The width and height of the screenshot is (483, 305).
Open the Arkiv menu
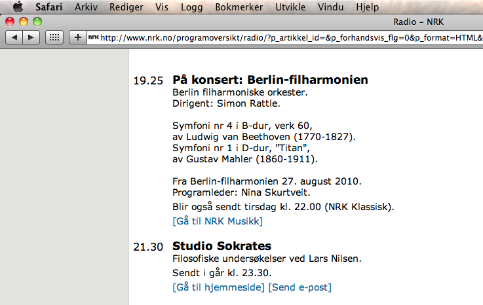pos(86,7)
